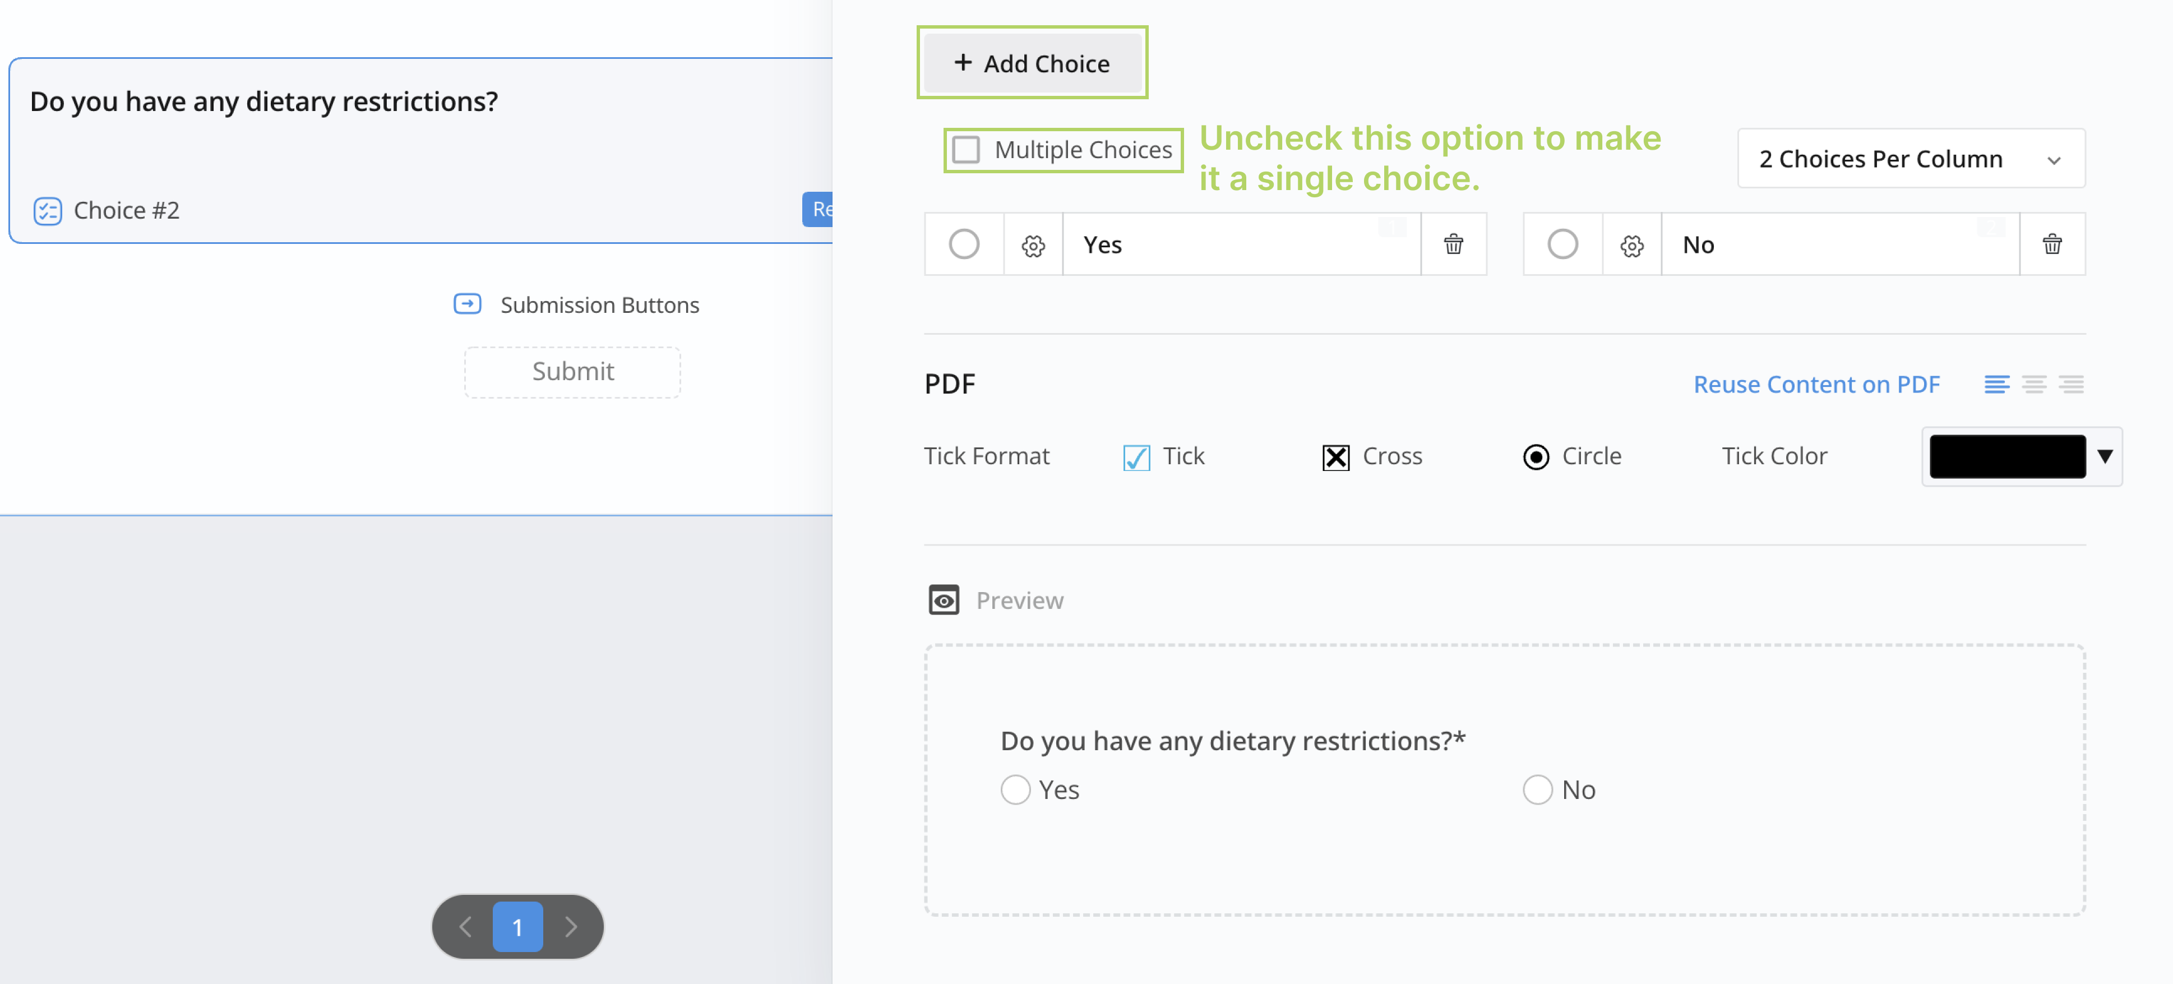Select Tick as the tick format
This screenshot has width=2173, height=984.
click(1136, 458)
